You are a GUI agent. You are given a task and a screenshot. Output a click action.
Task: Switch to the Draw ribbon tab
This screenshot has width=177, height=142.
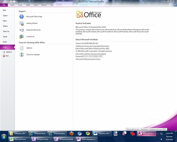click(36, 5)
